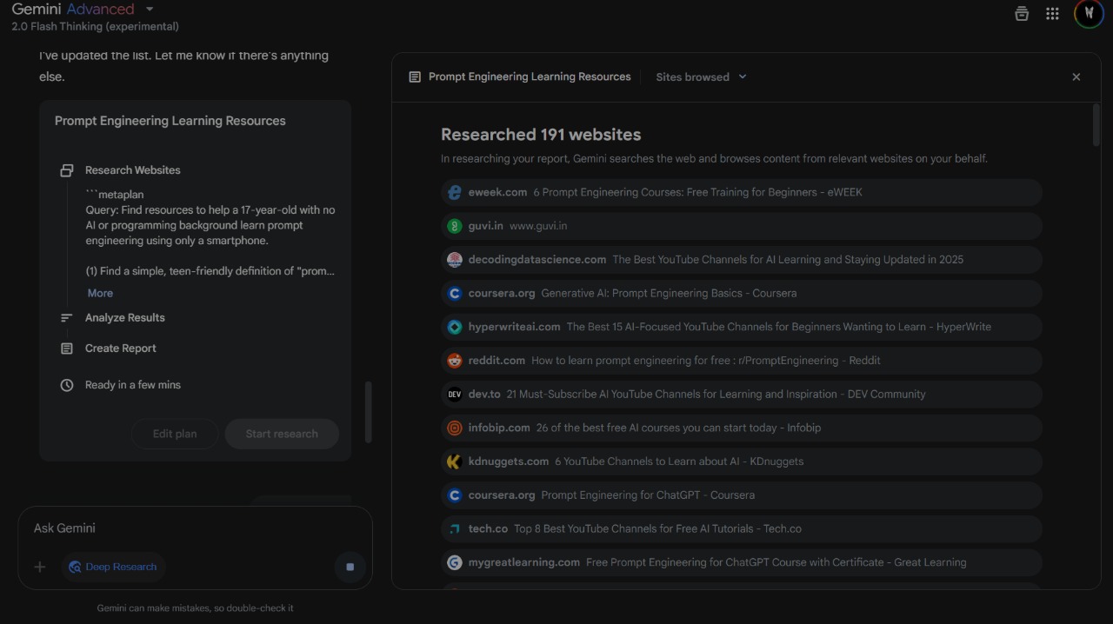The image size is (1113, 624).
Task: Click the Create Report document icon
Action: pyautogui.click(x=67, y=349)
